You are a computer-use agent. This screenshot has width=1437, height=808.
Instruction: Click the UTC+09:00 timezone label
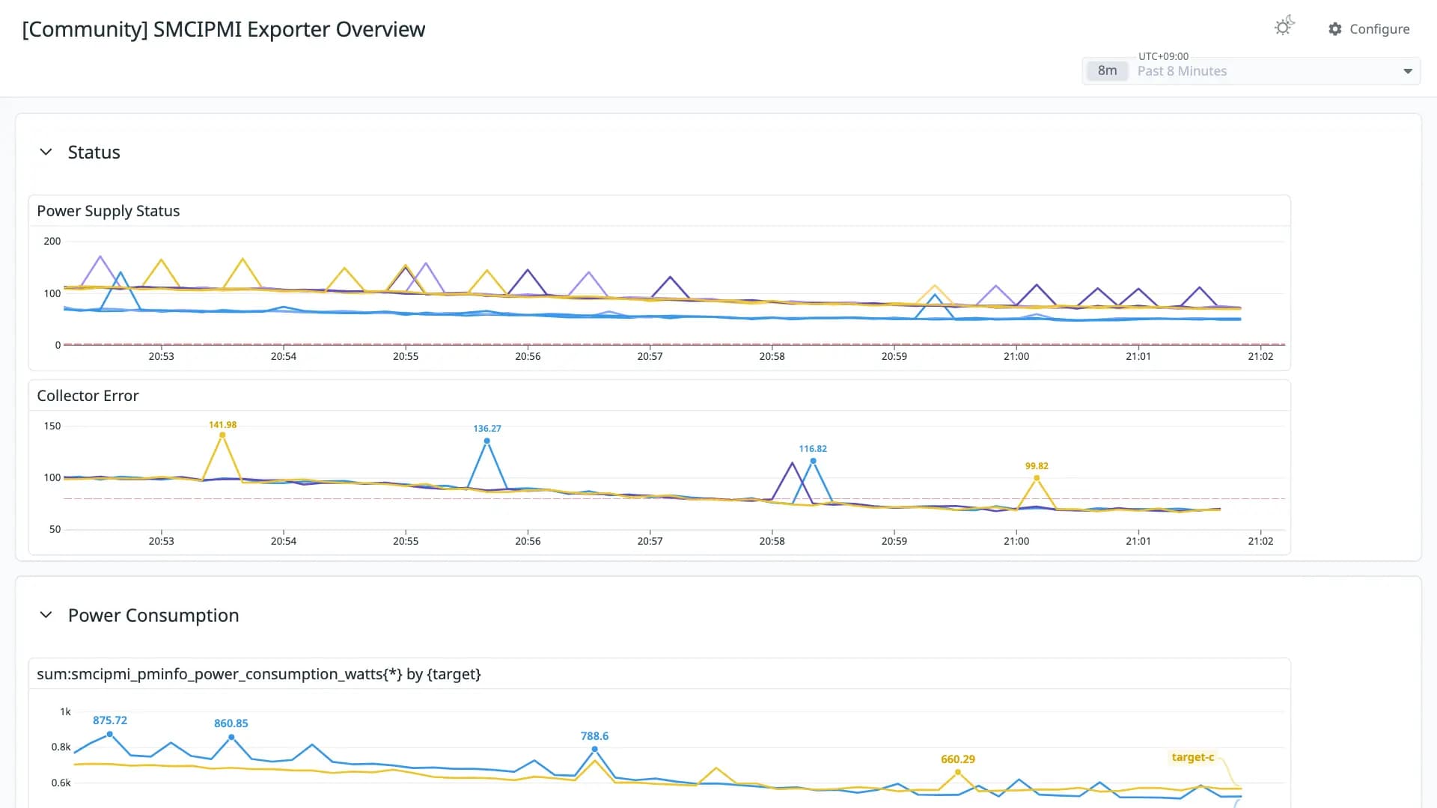(1163, 56)
